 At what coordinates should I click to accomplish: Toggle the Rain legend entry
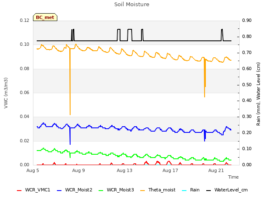tap(191, 190)
